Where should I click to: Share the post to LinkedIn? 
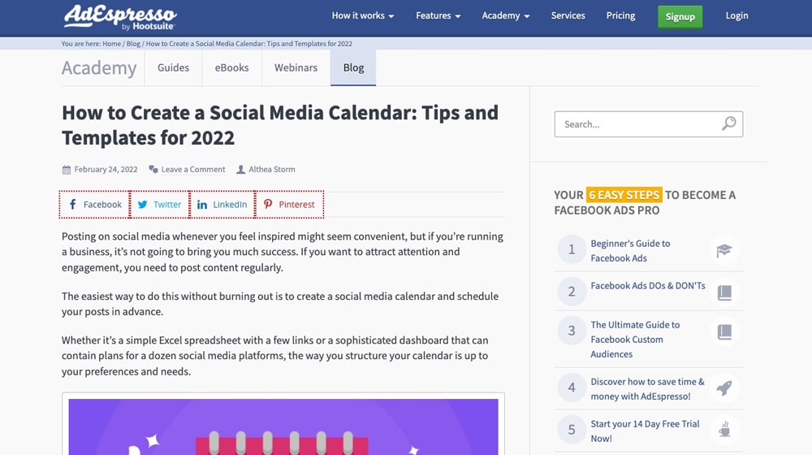point(222,205)
